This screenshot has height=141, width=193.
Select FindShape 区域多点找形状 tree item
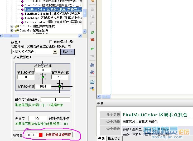tap(54, 18)
